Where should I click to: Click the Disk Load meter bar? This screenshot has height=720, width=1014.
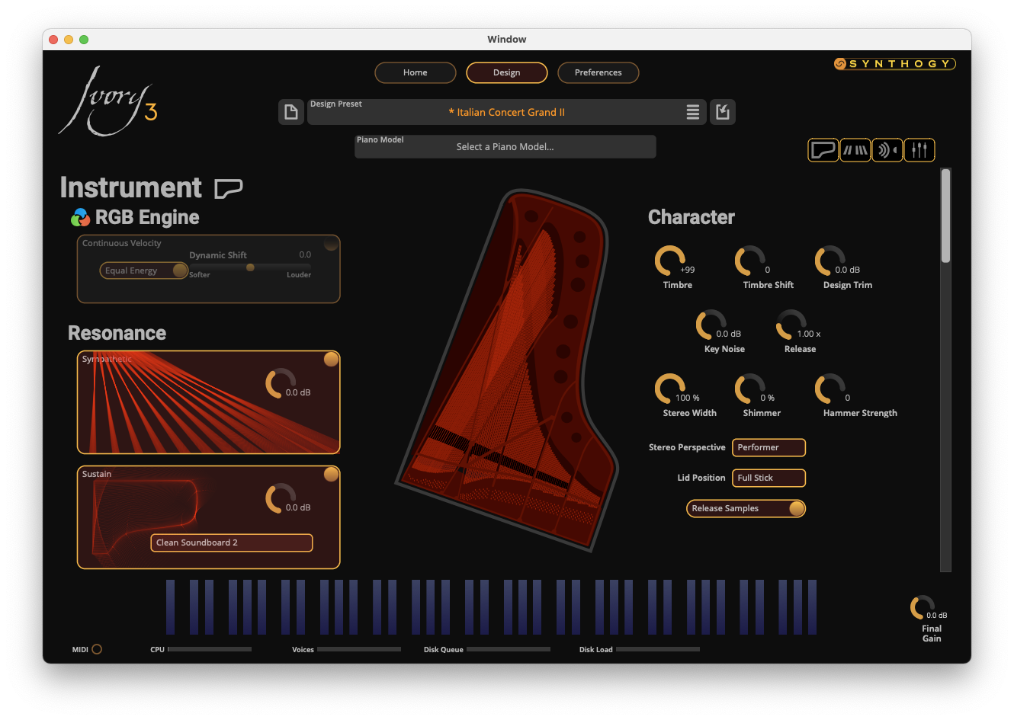[658, 649]
